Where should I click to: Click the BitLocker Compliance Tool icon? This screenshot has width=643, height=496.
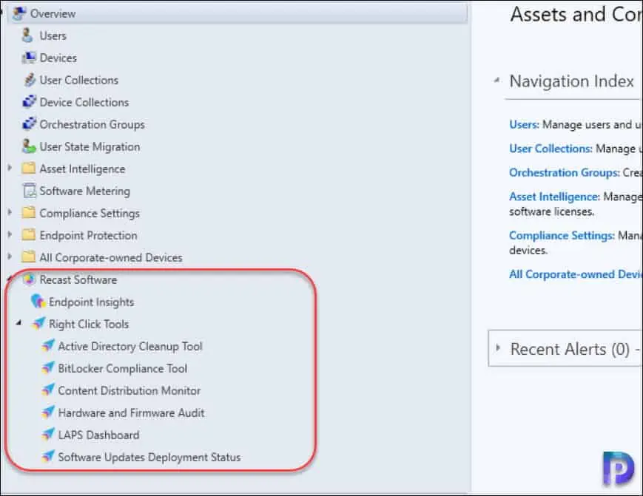[48, 368]
